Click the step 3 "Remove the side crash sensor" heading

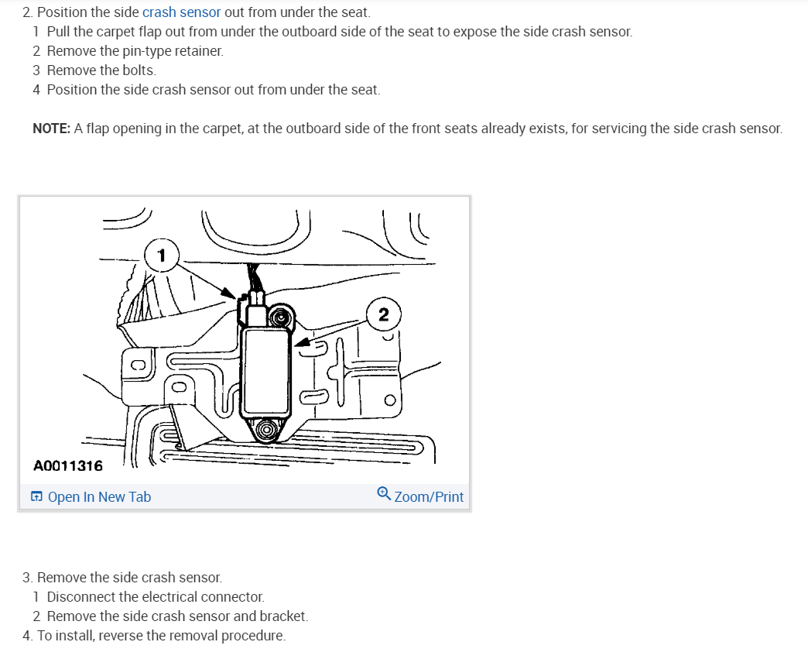[122, 577]
